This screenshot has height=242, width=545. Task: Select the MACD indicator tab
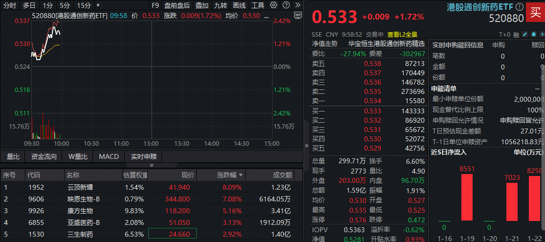click(x=109, y=157)
